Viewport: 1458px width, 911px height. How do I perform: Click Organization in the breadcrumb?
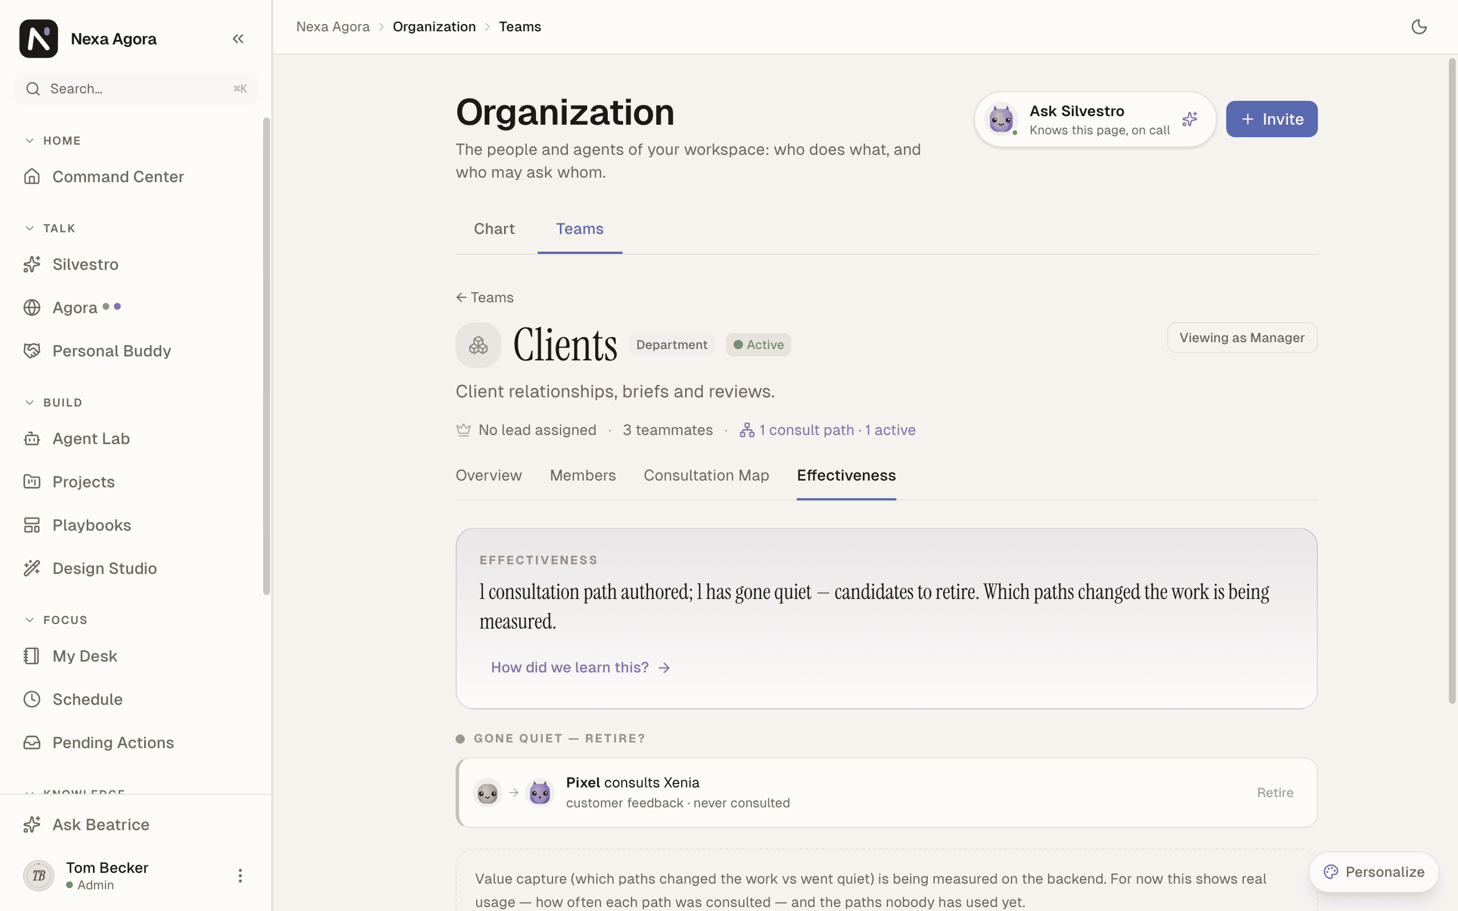coord(434,27)
